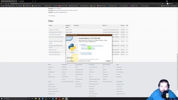This screenshot has width=178, height=100.
Task: Open the Other bookmarks folder
Action: (x=165, y=6)
